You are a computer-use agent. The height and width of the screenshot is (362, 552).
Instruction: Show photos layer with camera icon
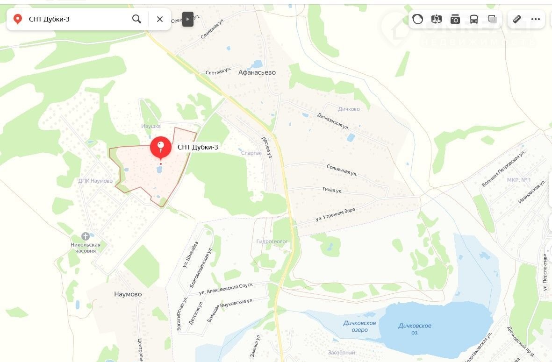(x=455, y=19)
